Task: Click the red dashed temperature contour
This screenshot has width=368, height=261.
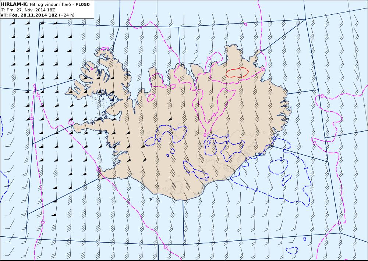Action: (237, 73)
